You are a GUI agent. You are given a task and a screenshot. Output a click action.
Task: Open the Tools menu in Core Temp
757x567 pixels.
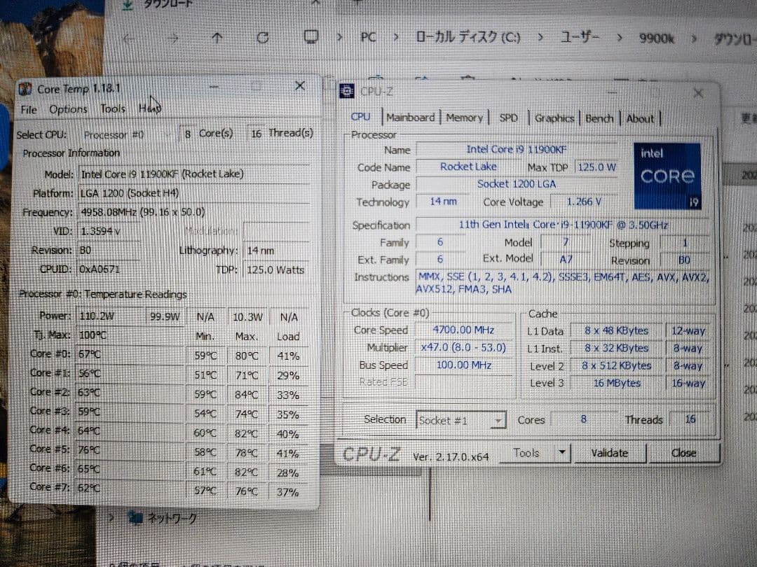click(x=112, y=109)
